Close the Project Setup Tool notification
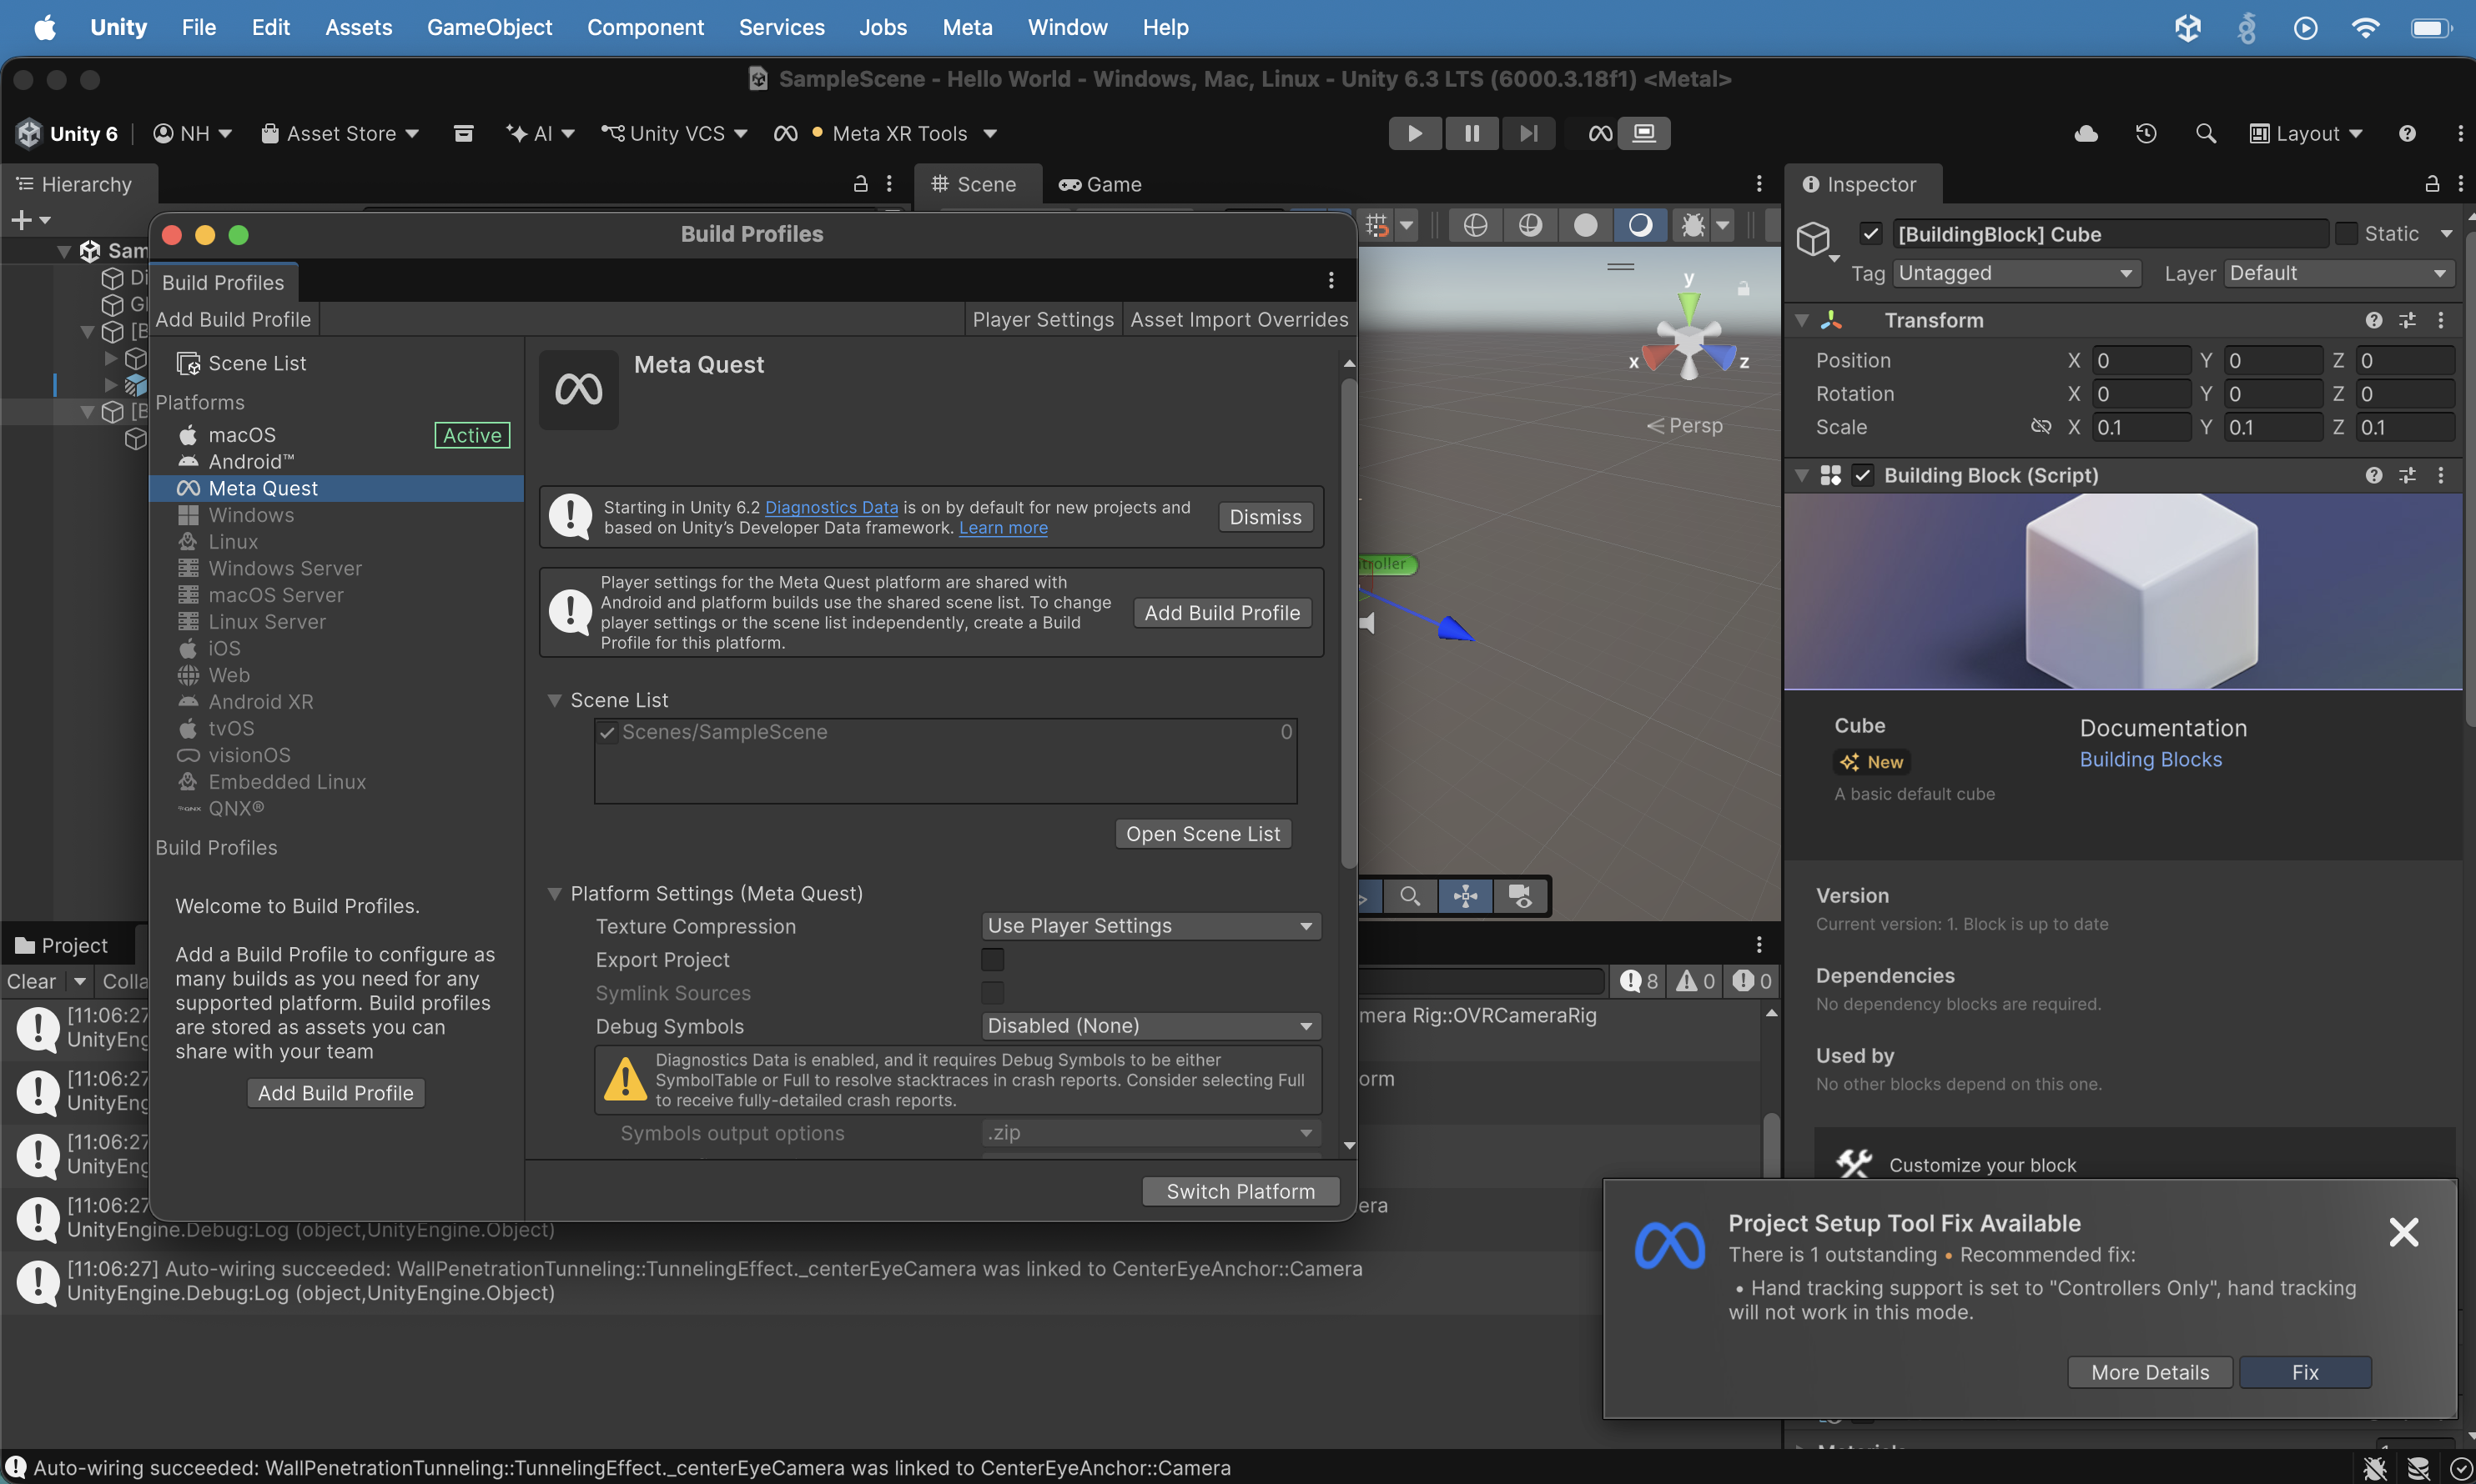Image resolution: width=2476 pixels, height=1484 pixels. pos(2403,1232)
